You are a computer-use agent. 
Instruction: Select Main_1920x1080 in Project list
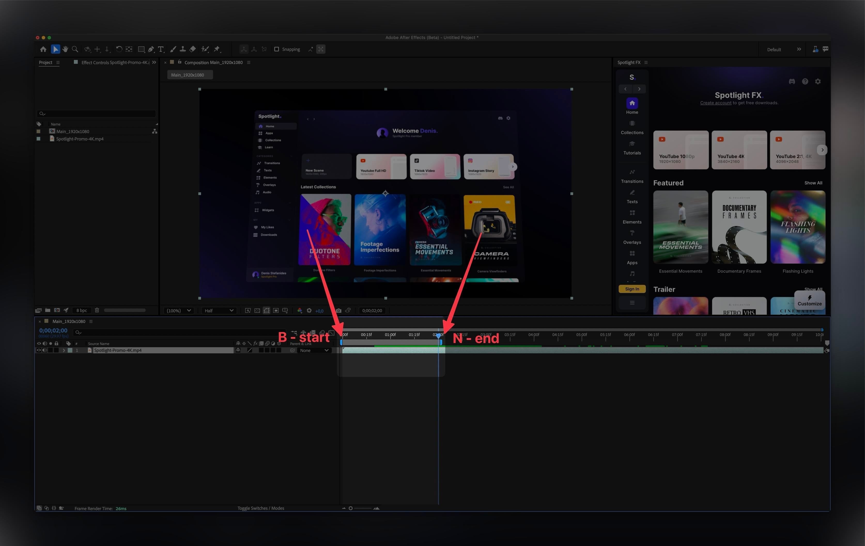coord(73,131)
